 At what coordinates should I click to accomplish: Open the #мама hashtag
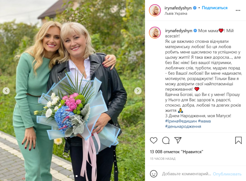204,121
